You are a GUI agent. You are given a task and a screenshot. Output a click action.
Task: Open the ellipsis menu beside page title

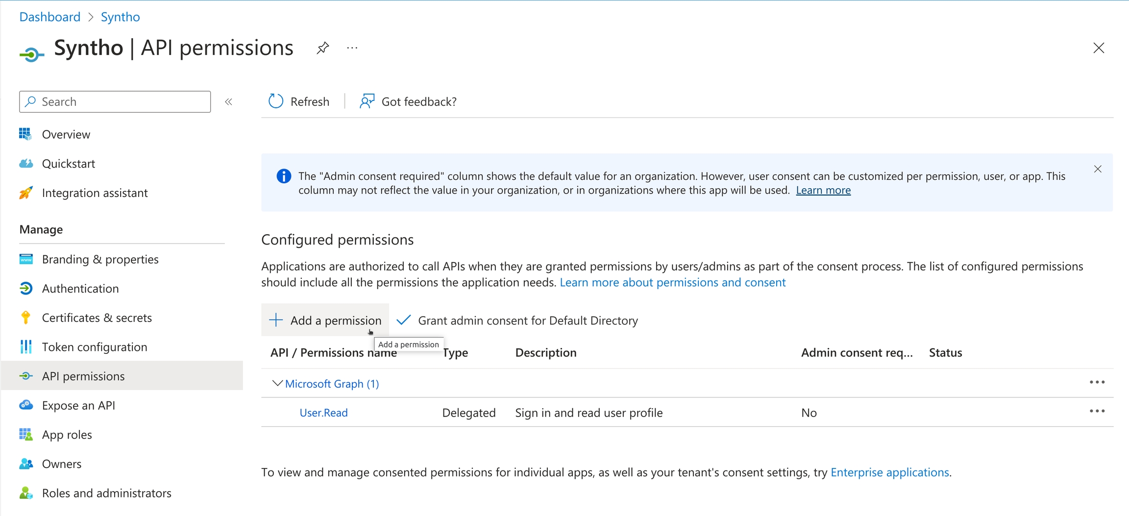click(352, 48)
